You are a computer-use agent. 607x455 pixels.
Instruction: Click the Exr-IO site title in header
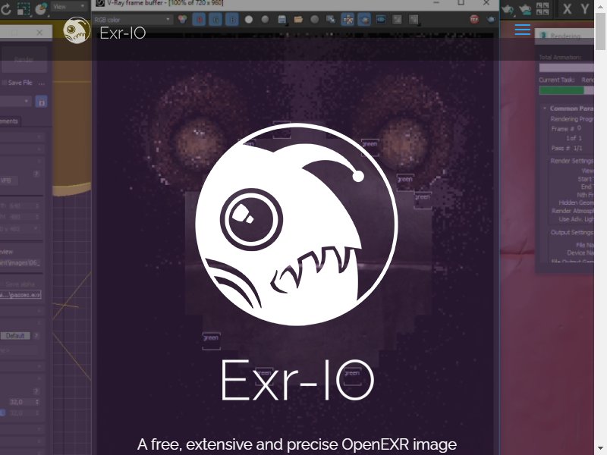[122, 33]
